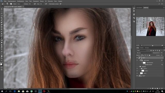
Task: Open the Окно menu
Action: (55, 1)
